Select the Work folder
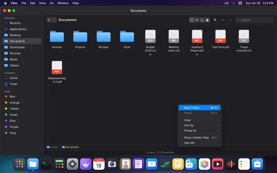The image size is (277, 173). [x=127, y=39]
